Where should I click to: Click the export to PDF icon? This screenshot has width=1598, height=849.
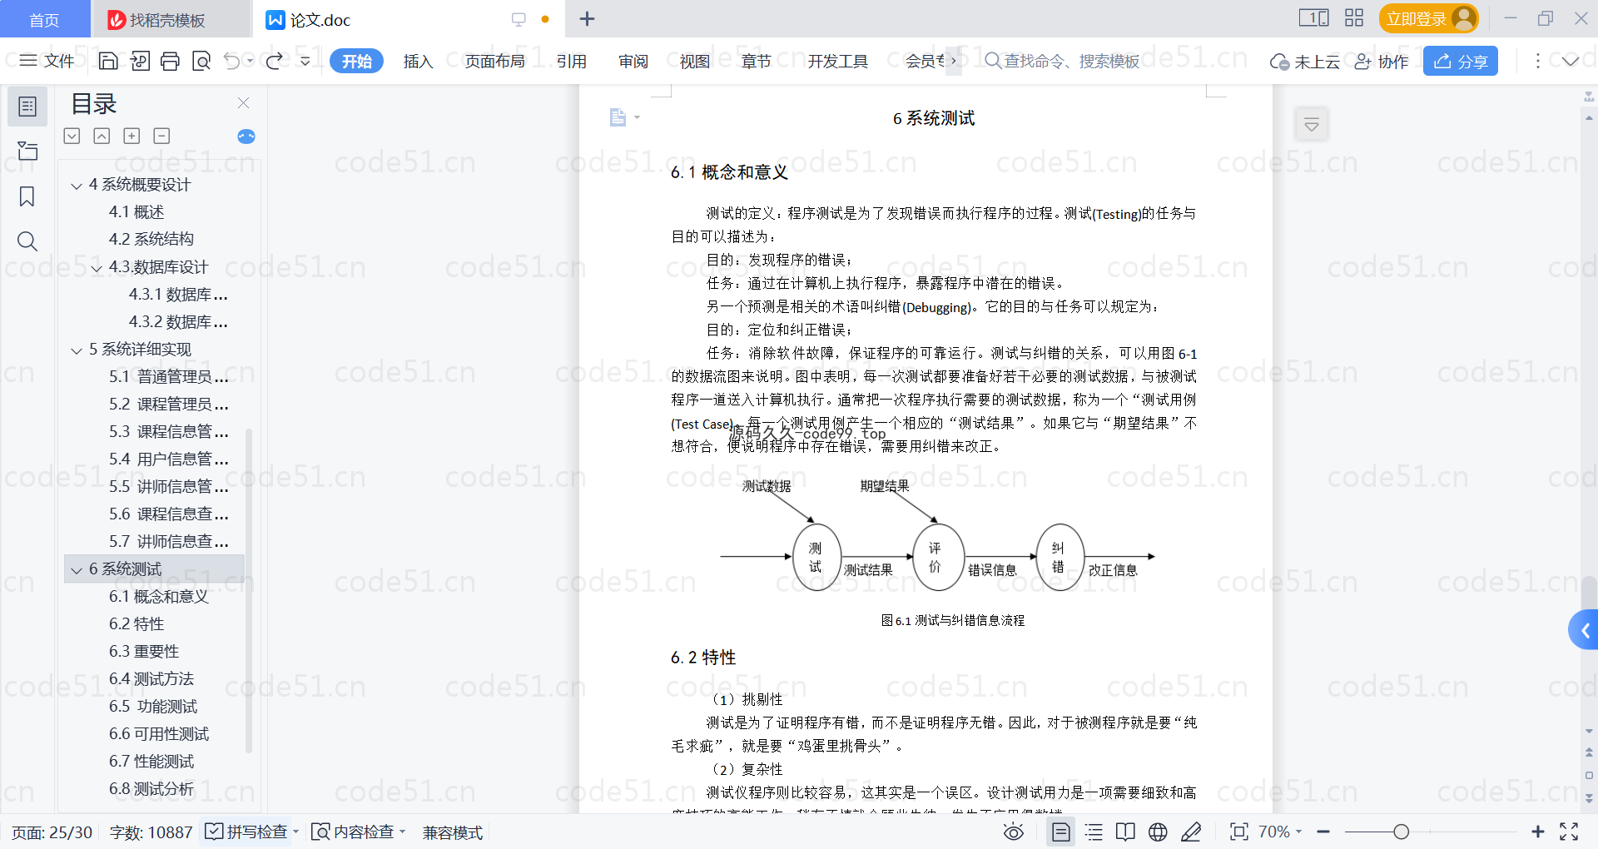click(140, 61)
